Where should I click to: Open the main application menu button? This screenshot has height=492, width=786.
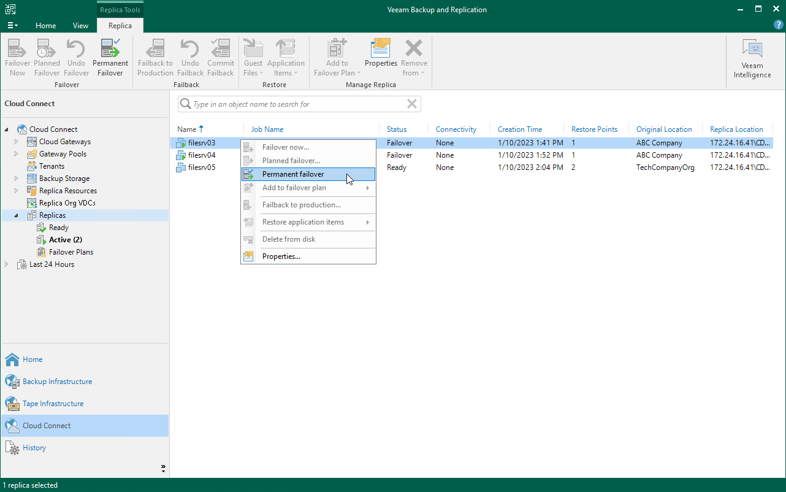[12, 25]
